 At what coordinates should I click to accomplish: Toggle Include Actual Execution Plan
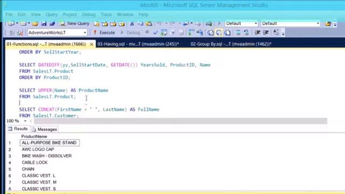point(191,32)
